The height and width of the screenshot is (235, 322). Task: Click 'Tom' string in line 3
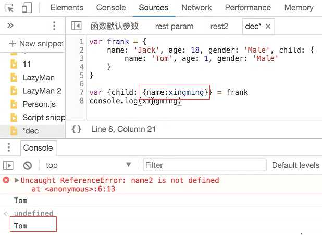(x=162, y=58)
